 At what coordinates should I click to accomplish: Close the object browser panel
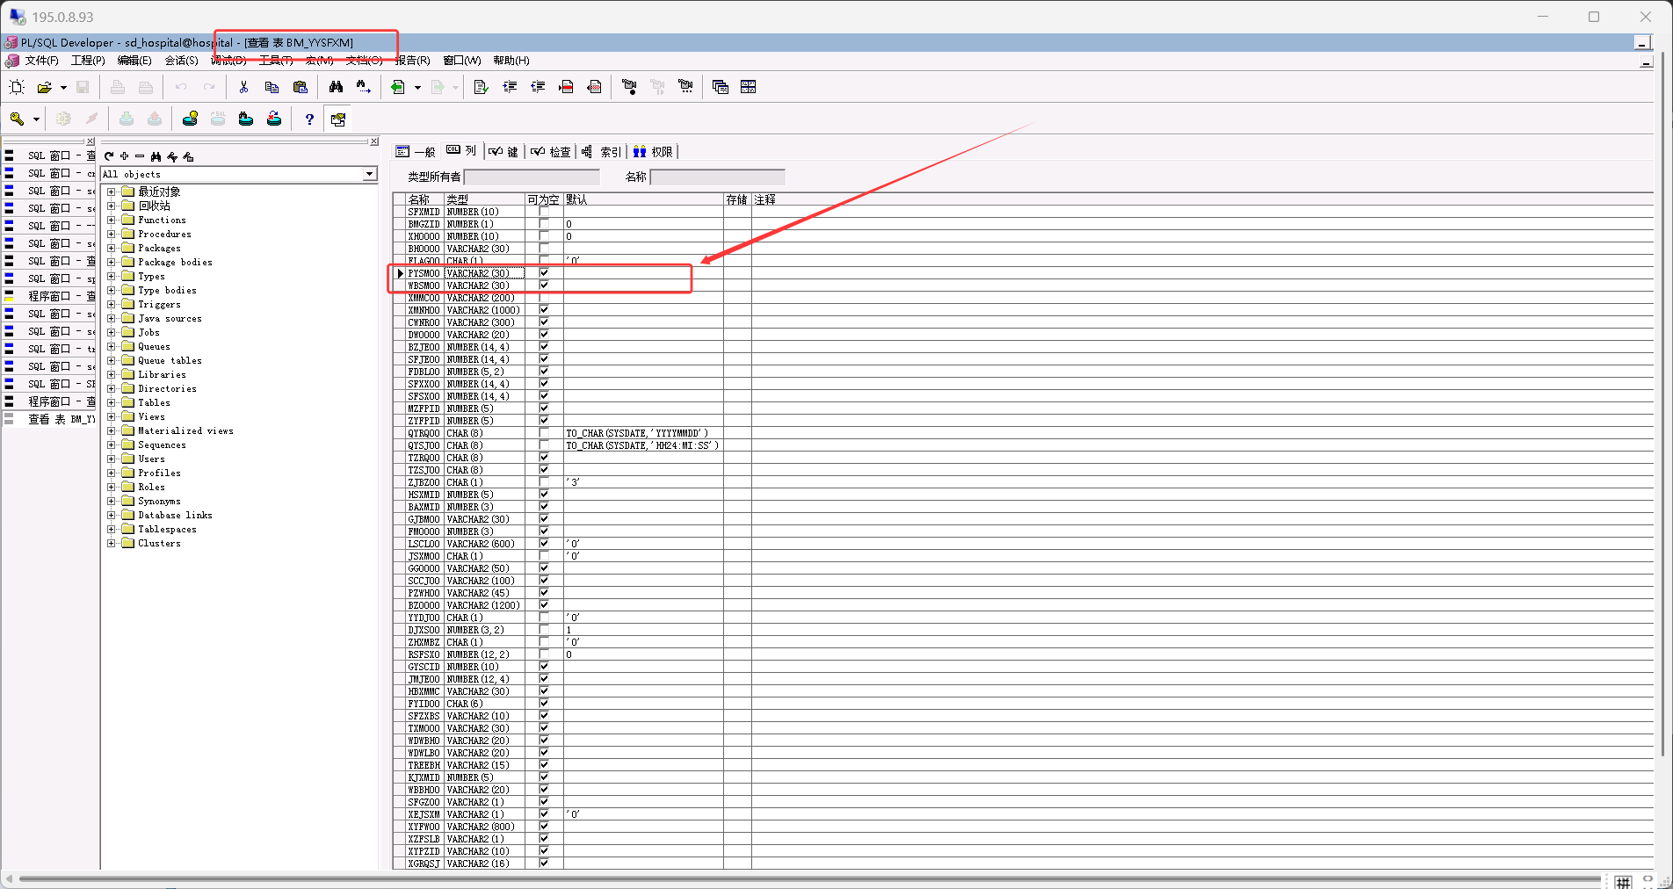[374, 141]
